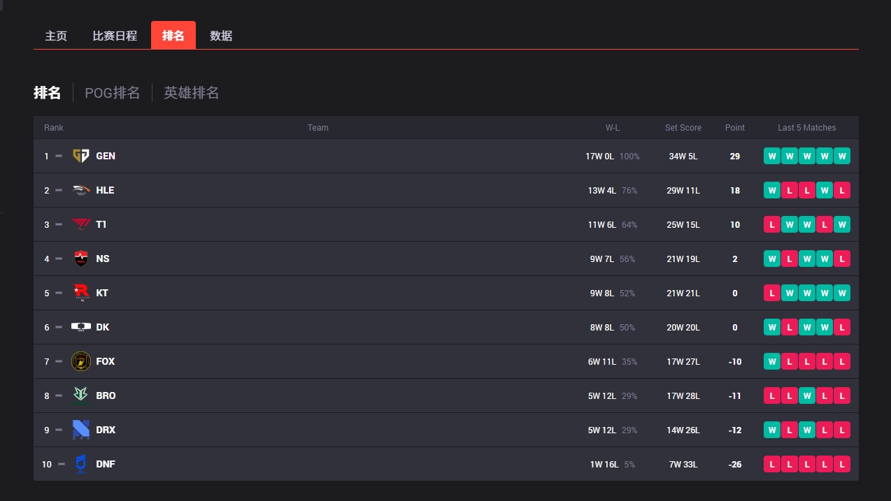Click the Set Score column header
The height and width of the screenshot is (501, 891).
[x=683, y=128]
